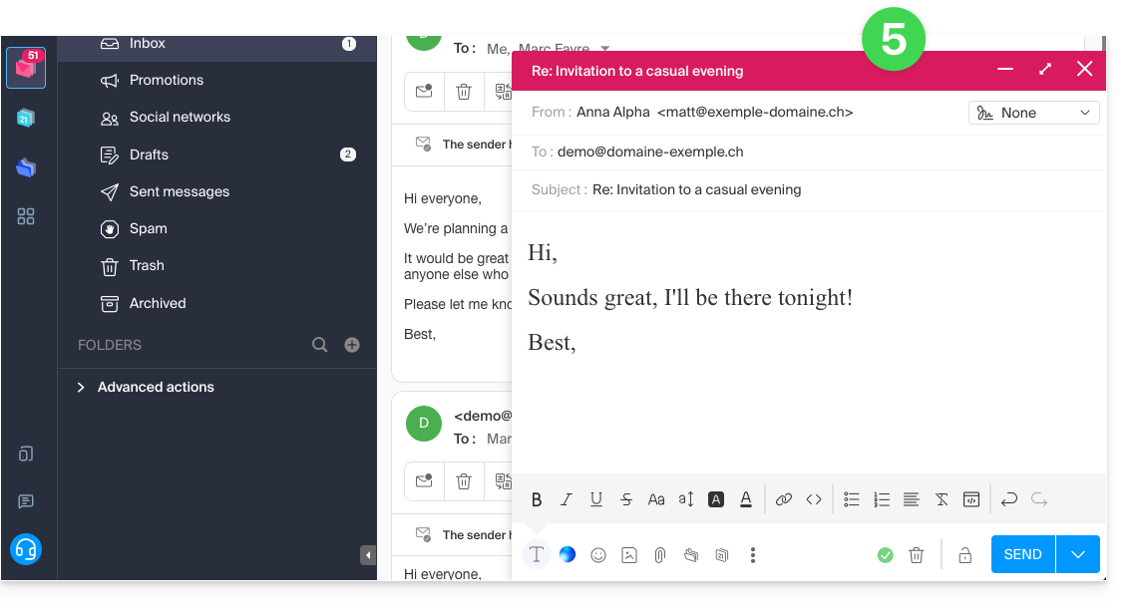Mark second thread email as unread

424,481
